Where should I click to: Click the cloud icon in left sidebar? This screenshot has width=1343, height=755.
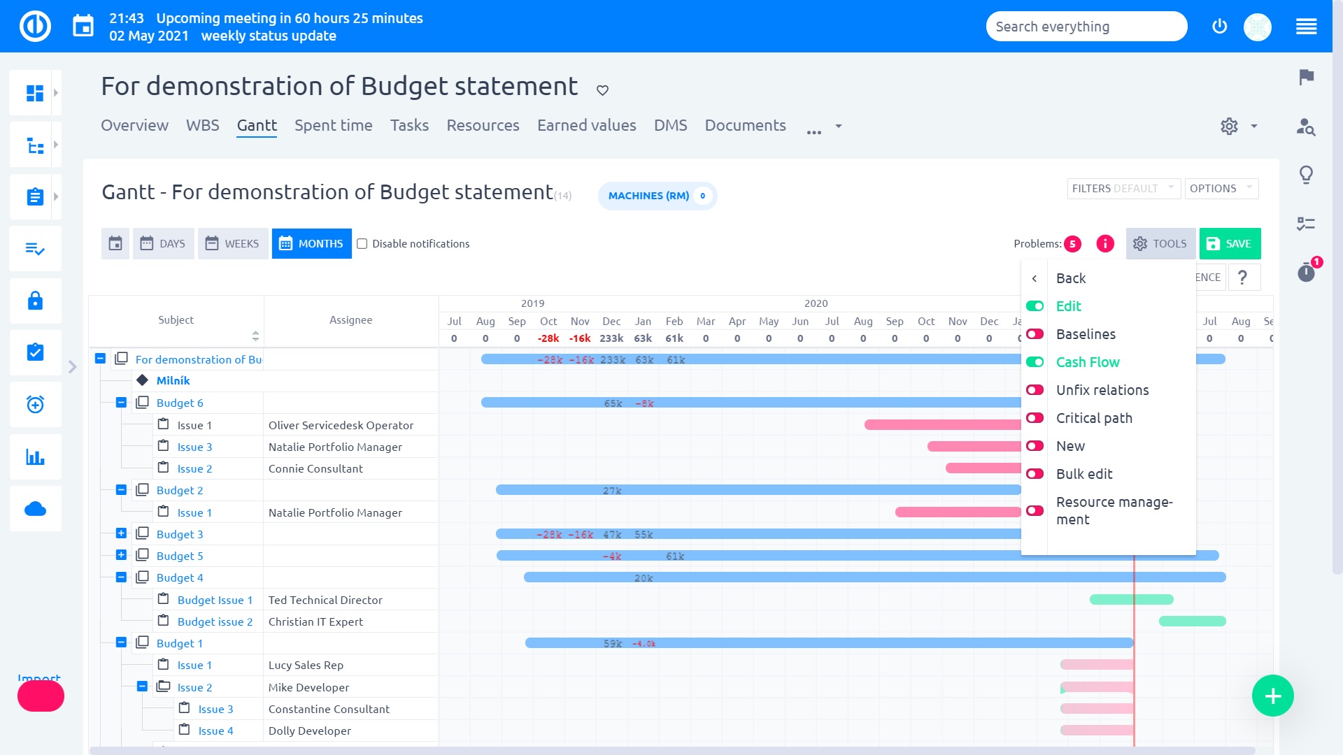(35, 509)
